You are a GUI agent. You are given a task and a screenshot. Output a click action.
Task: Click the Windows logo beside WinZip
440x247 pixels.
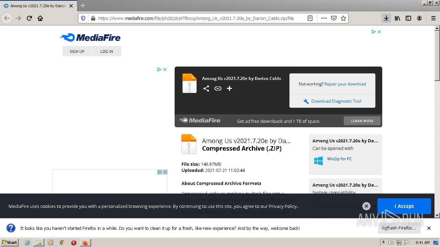point(318,161)
